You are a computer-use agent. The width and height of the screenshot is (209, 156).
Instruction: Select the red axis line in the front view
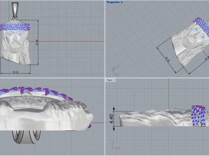point(67,41)
